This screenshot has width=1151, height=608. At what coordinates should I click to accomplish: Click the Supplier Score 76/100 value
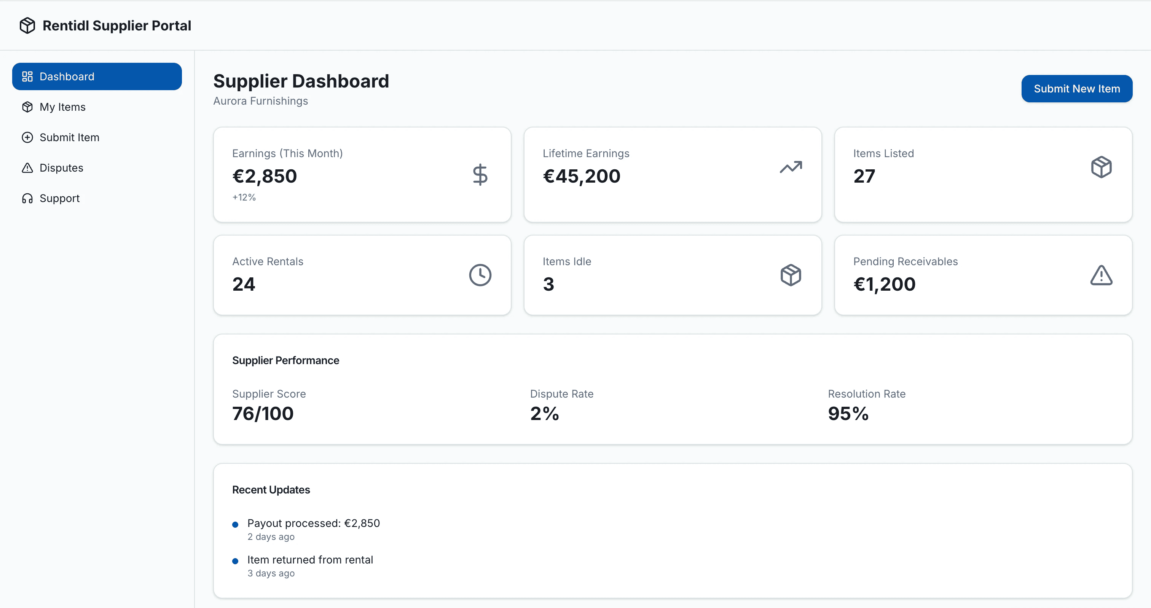263,414
